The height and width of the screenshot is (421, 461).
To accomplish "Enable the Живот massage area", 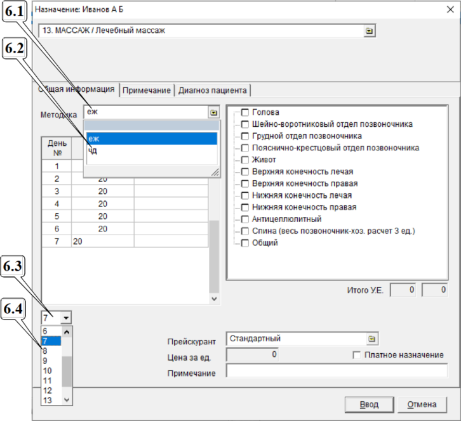I will (x=245, y=160).
